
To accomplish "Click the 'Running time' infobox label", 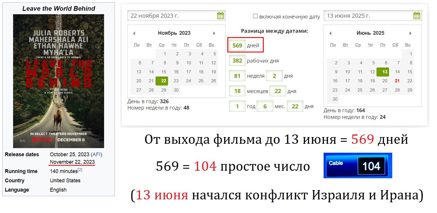I will tap(21, 171).
